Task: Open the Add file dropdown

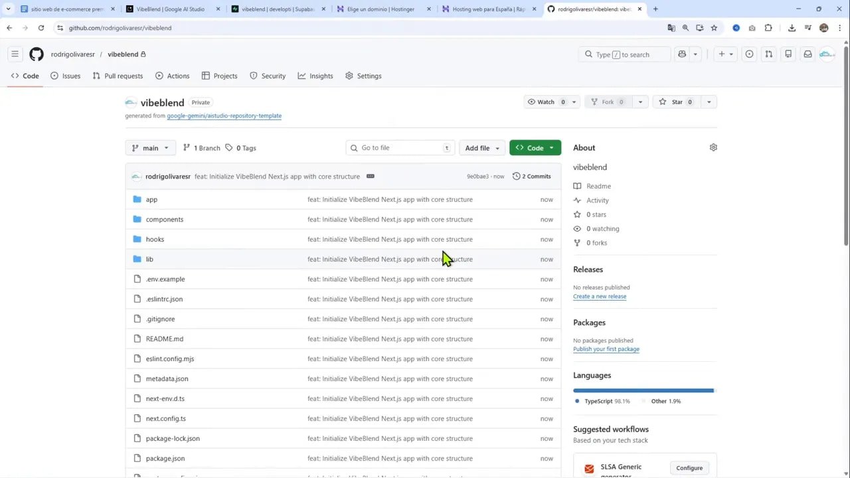Action: click(x=481, y=147)
